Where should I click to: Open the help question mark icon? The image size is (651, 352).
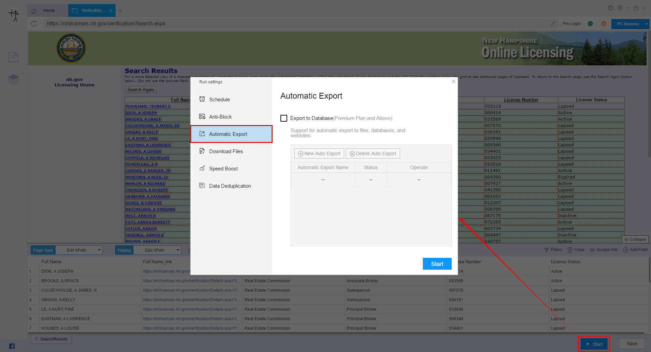point(611,8)
